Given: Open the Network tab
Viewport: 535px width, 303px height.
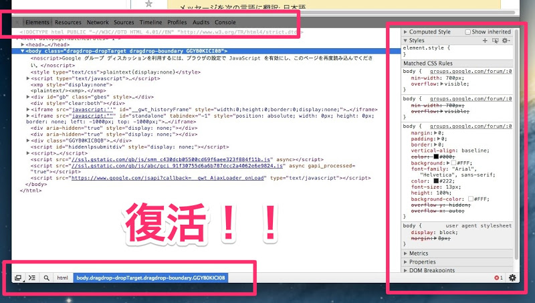Looking at the screenshot, I should pos(98,22).
